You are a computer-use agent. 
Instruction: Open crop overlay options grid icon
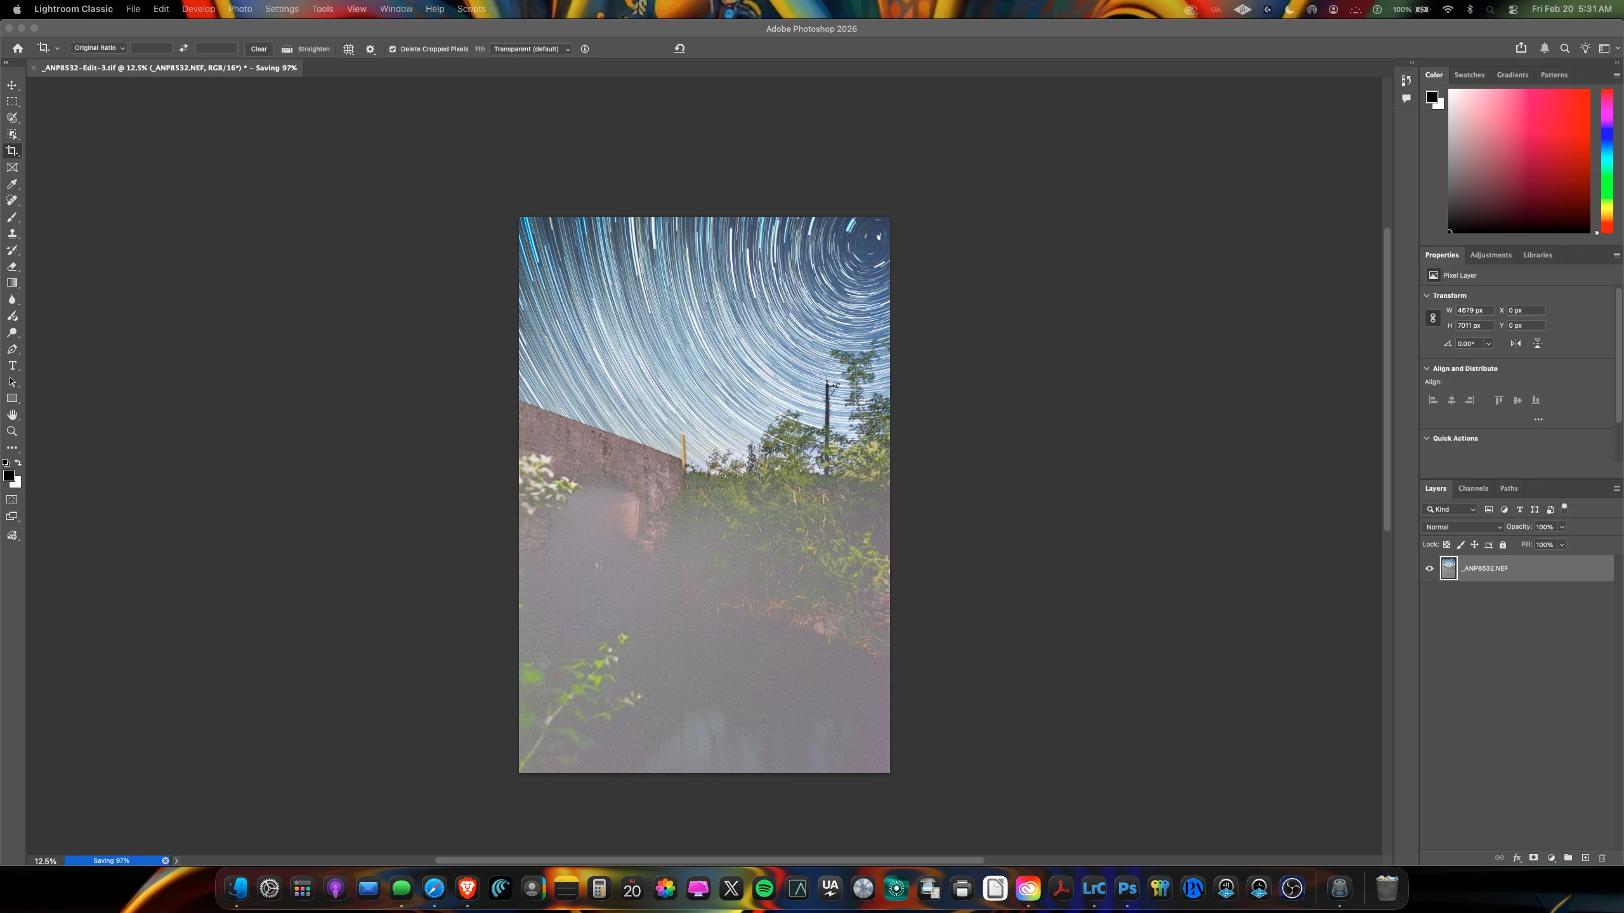coord(348,49)
